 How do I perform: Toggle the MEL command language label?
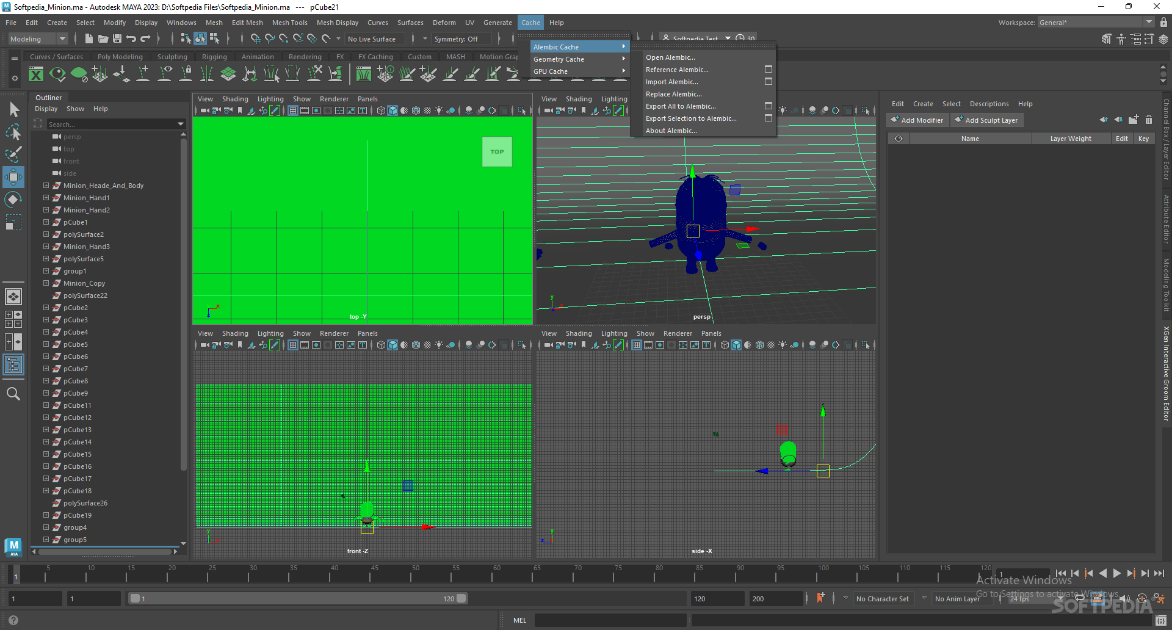(x=519, y=620)
